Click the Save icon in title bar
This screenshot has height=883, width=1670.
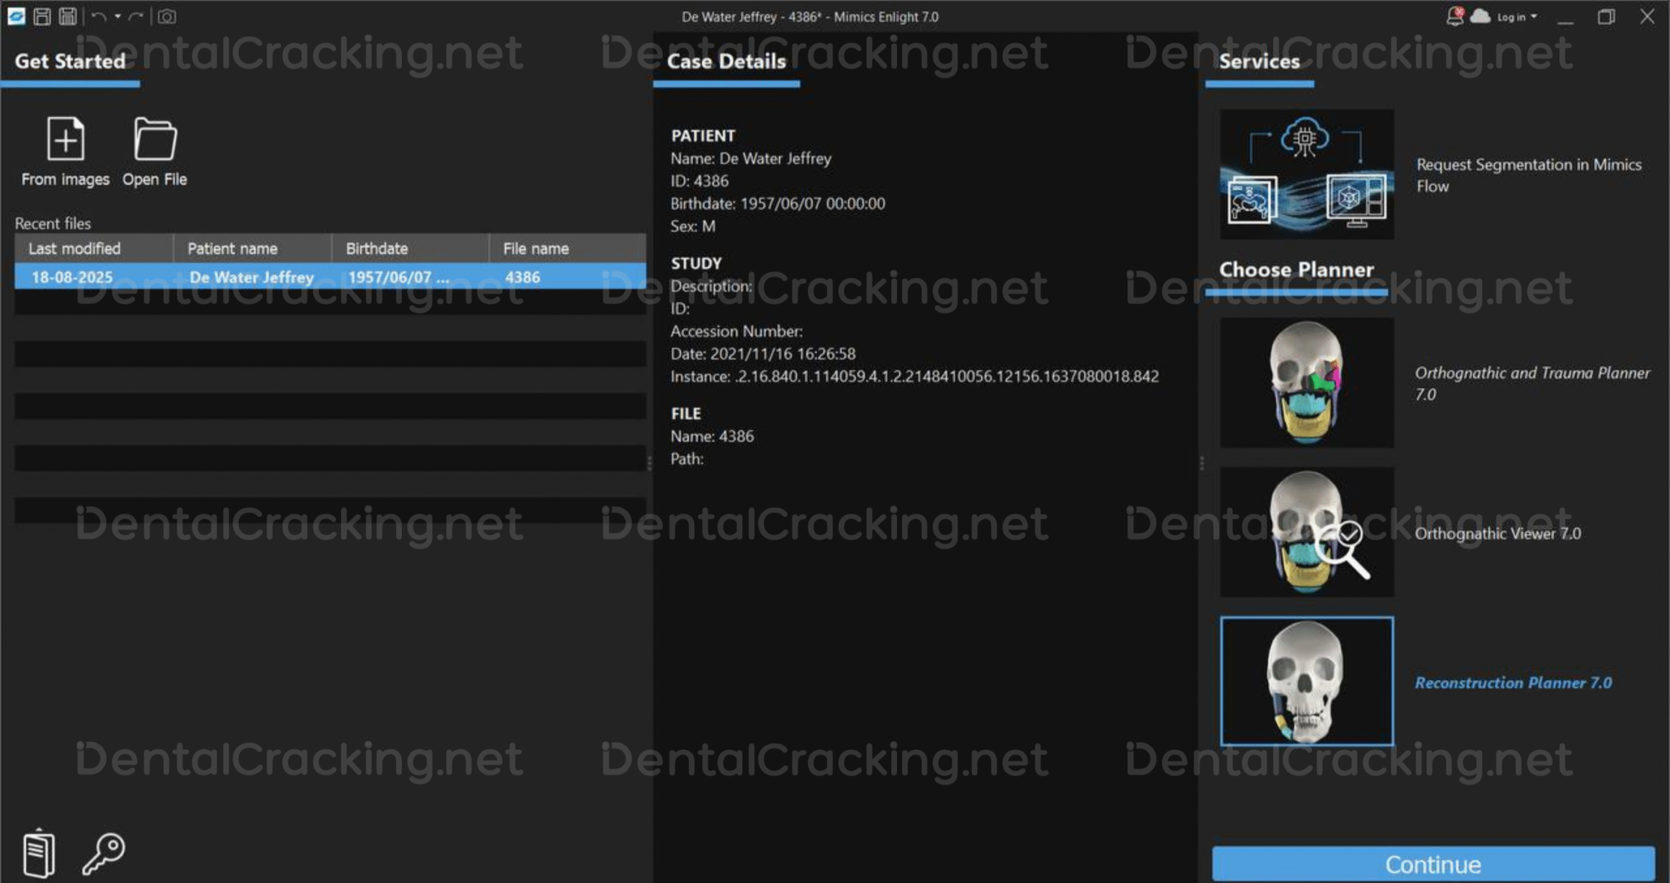coord(42,16)
